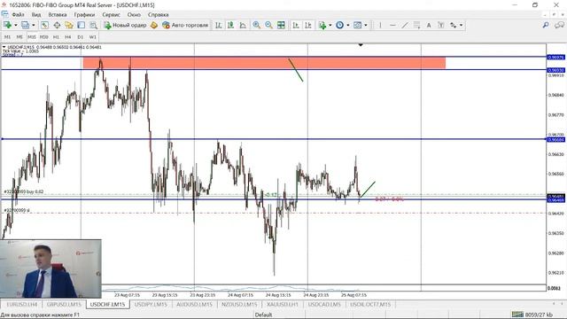Click the arrows objects icon
The height and width of the screenshot is (319, 567).
[453, 25]
